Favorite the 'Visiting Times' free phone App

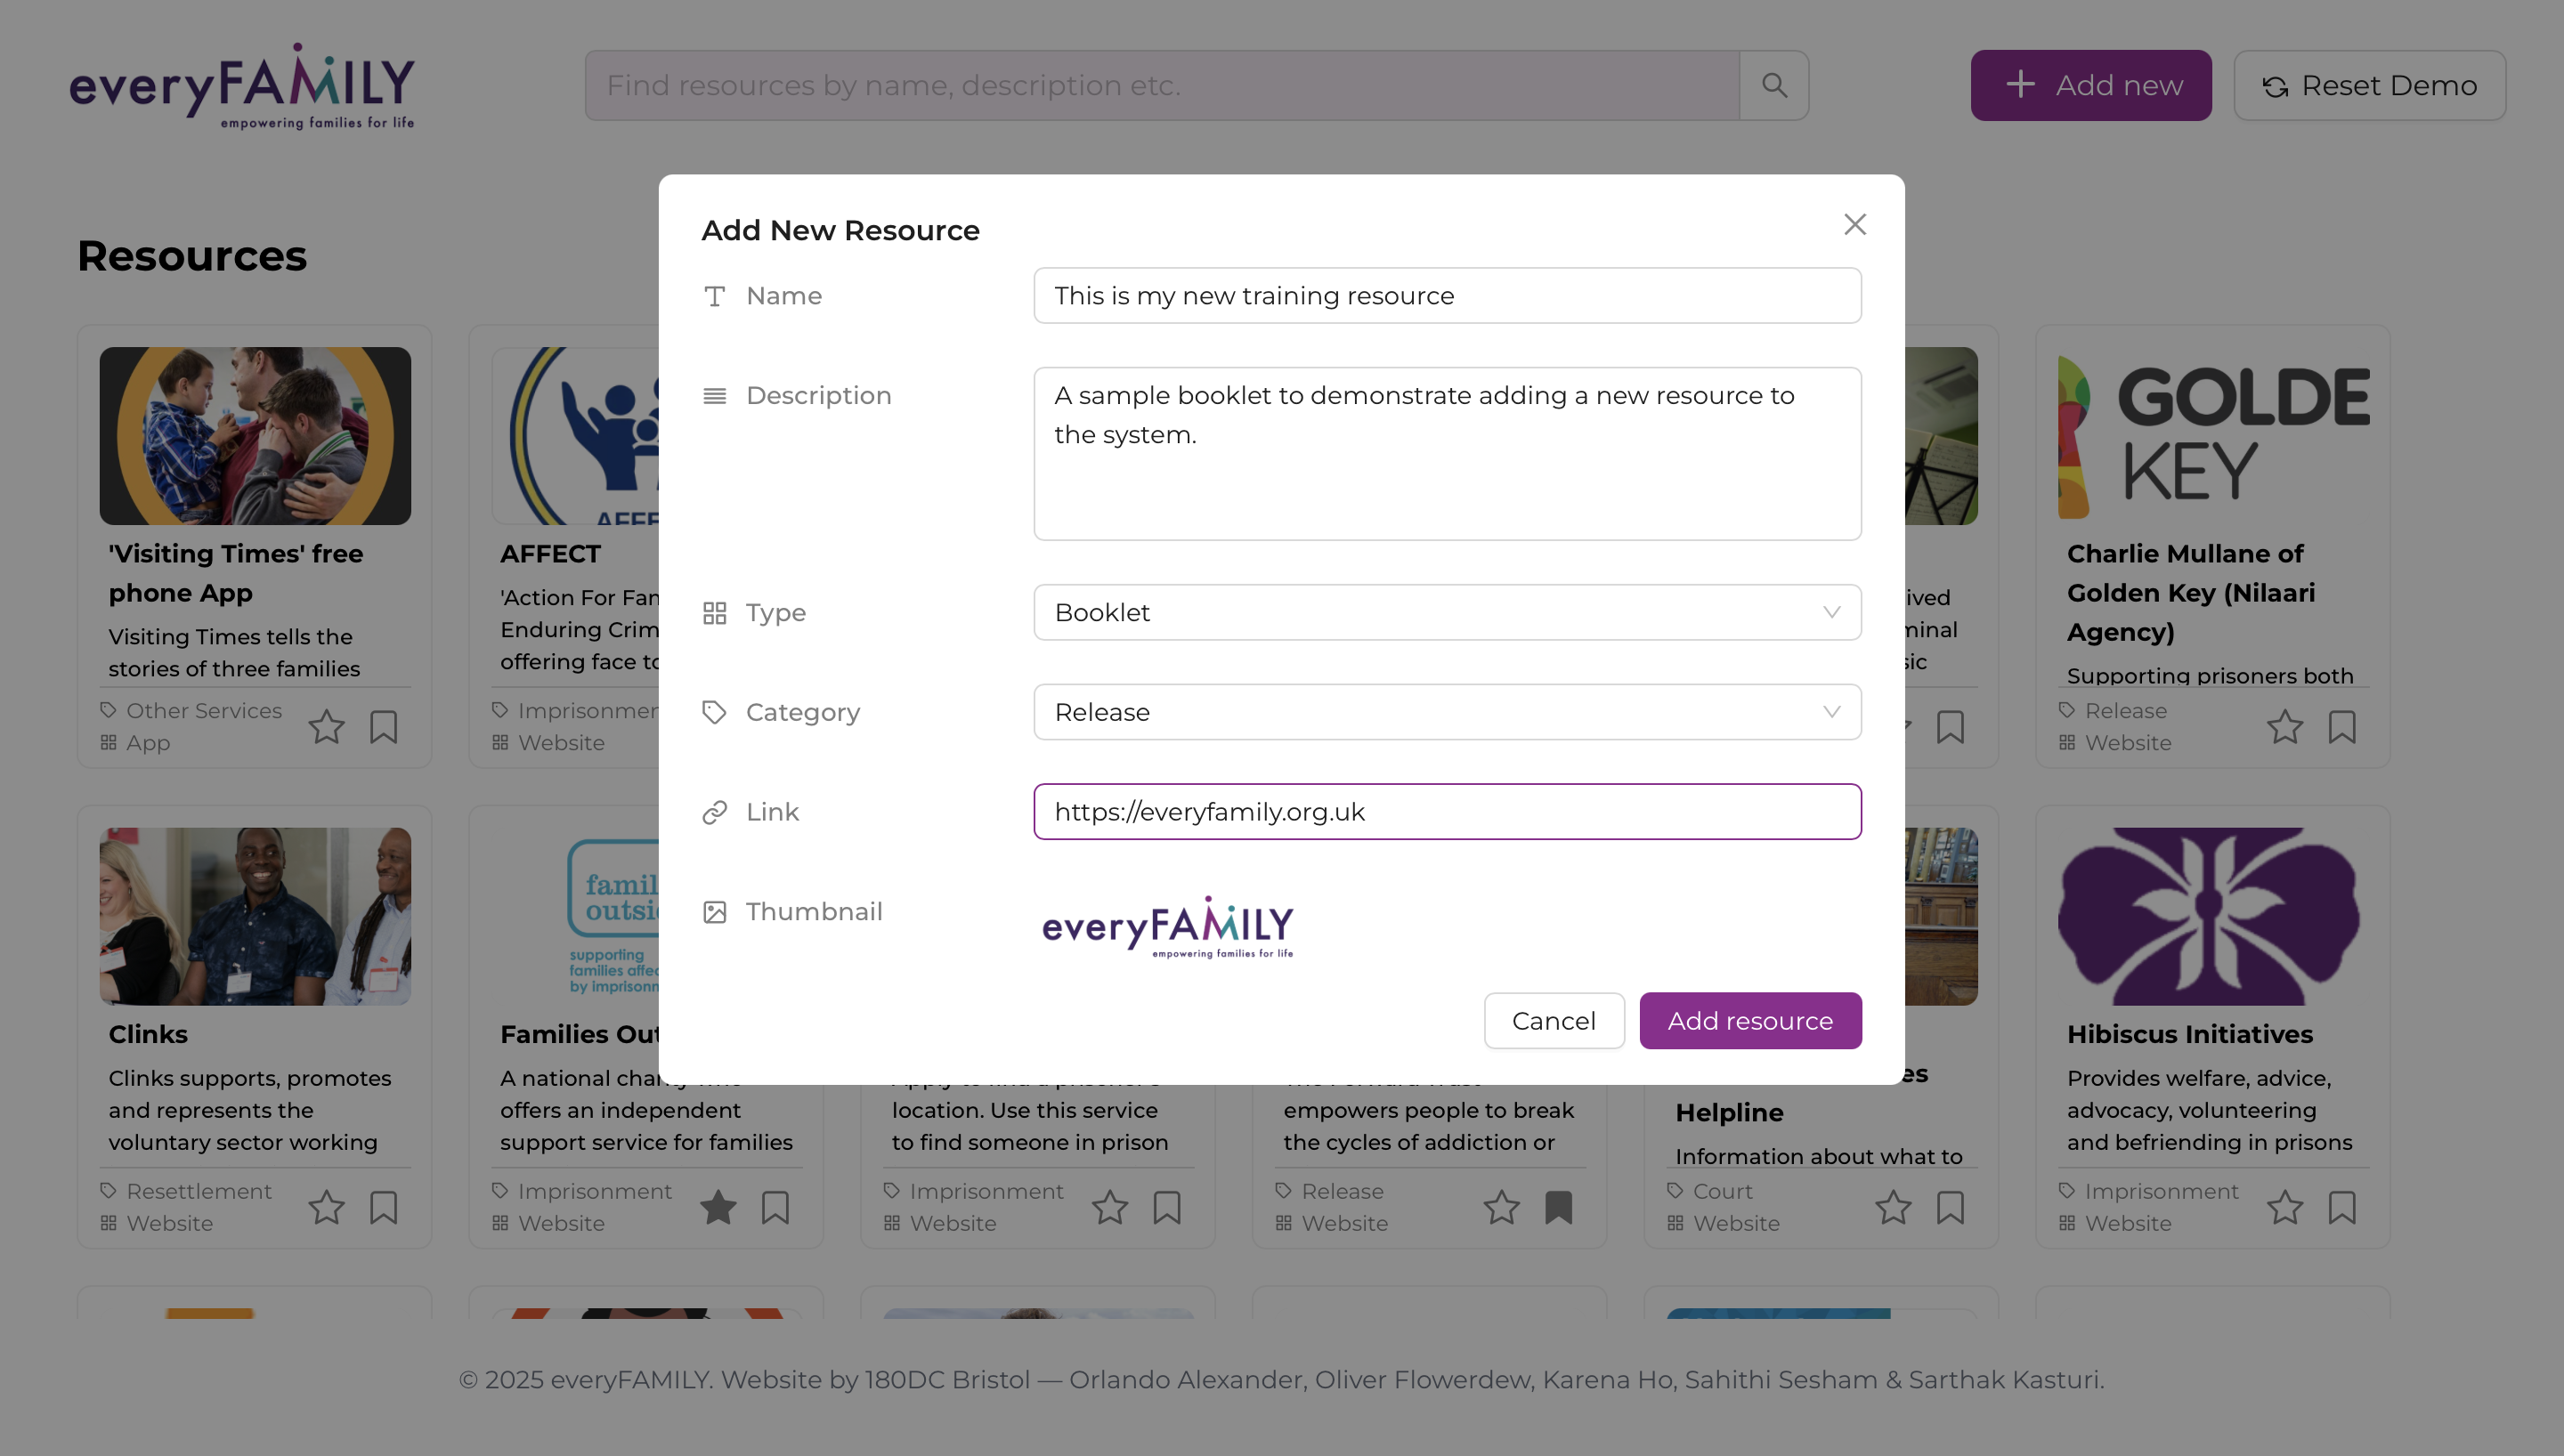(x=326, y=726)
